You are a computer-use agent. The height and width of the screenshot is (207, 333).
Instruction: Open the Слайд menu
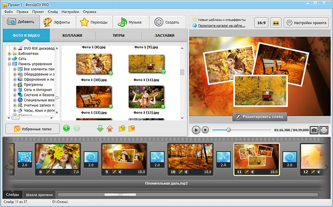coord(52,11)
